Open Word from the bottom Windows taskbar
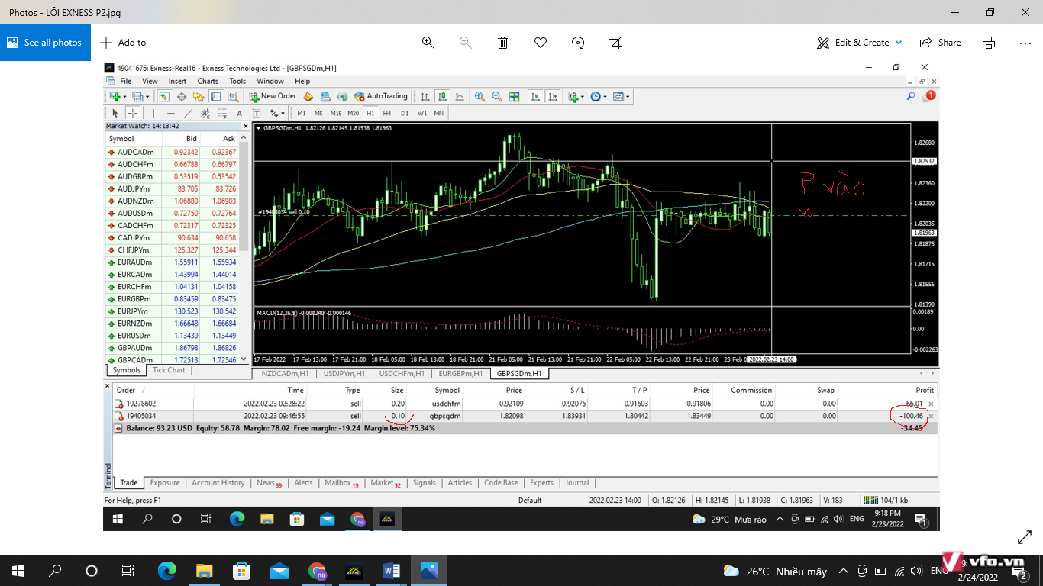 coord(392,570)
